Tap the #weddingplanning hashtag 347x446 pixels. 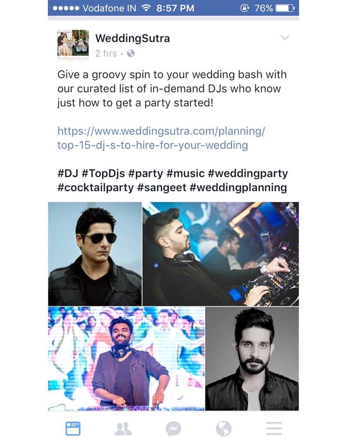tap(238, 187)
